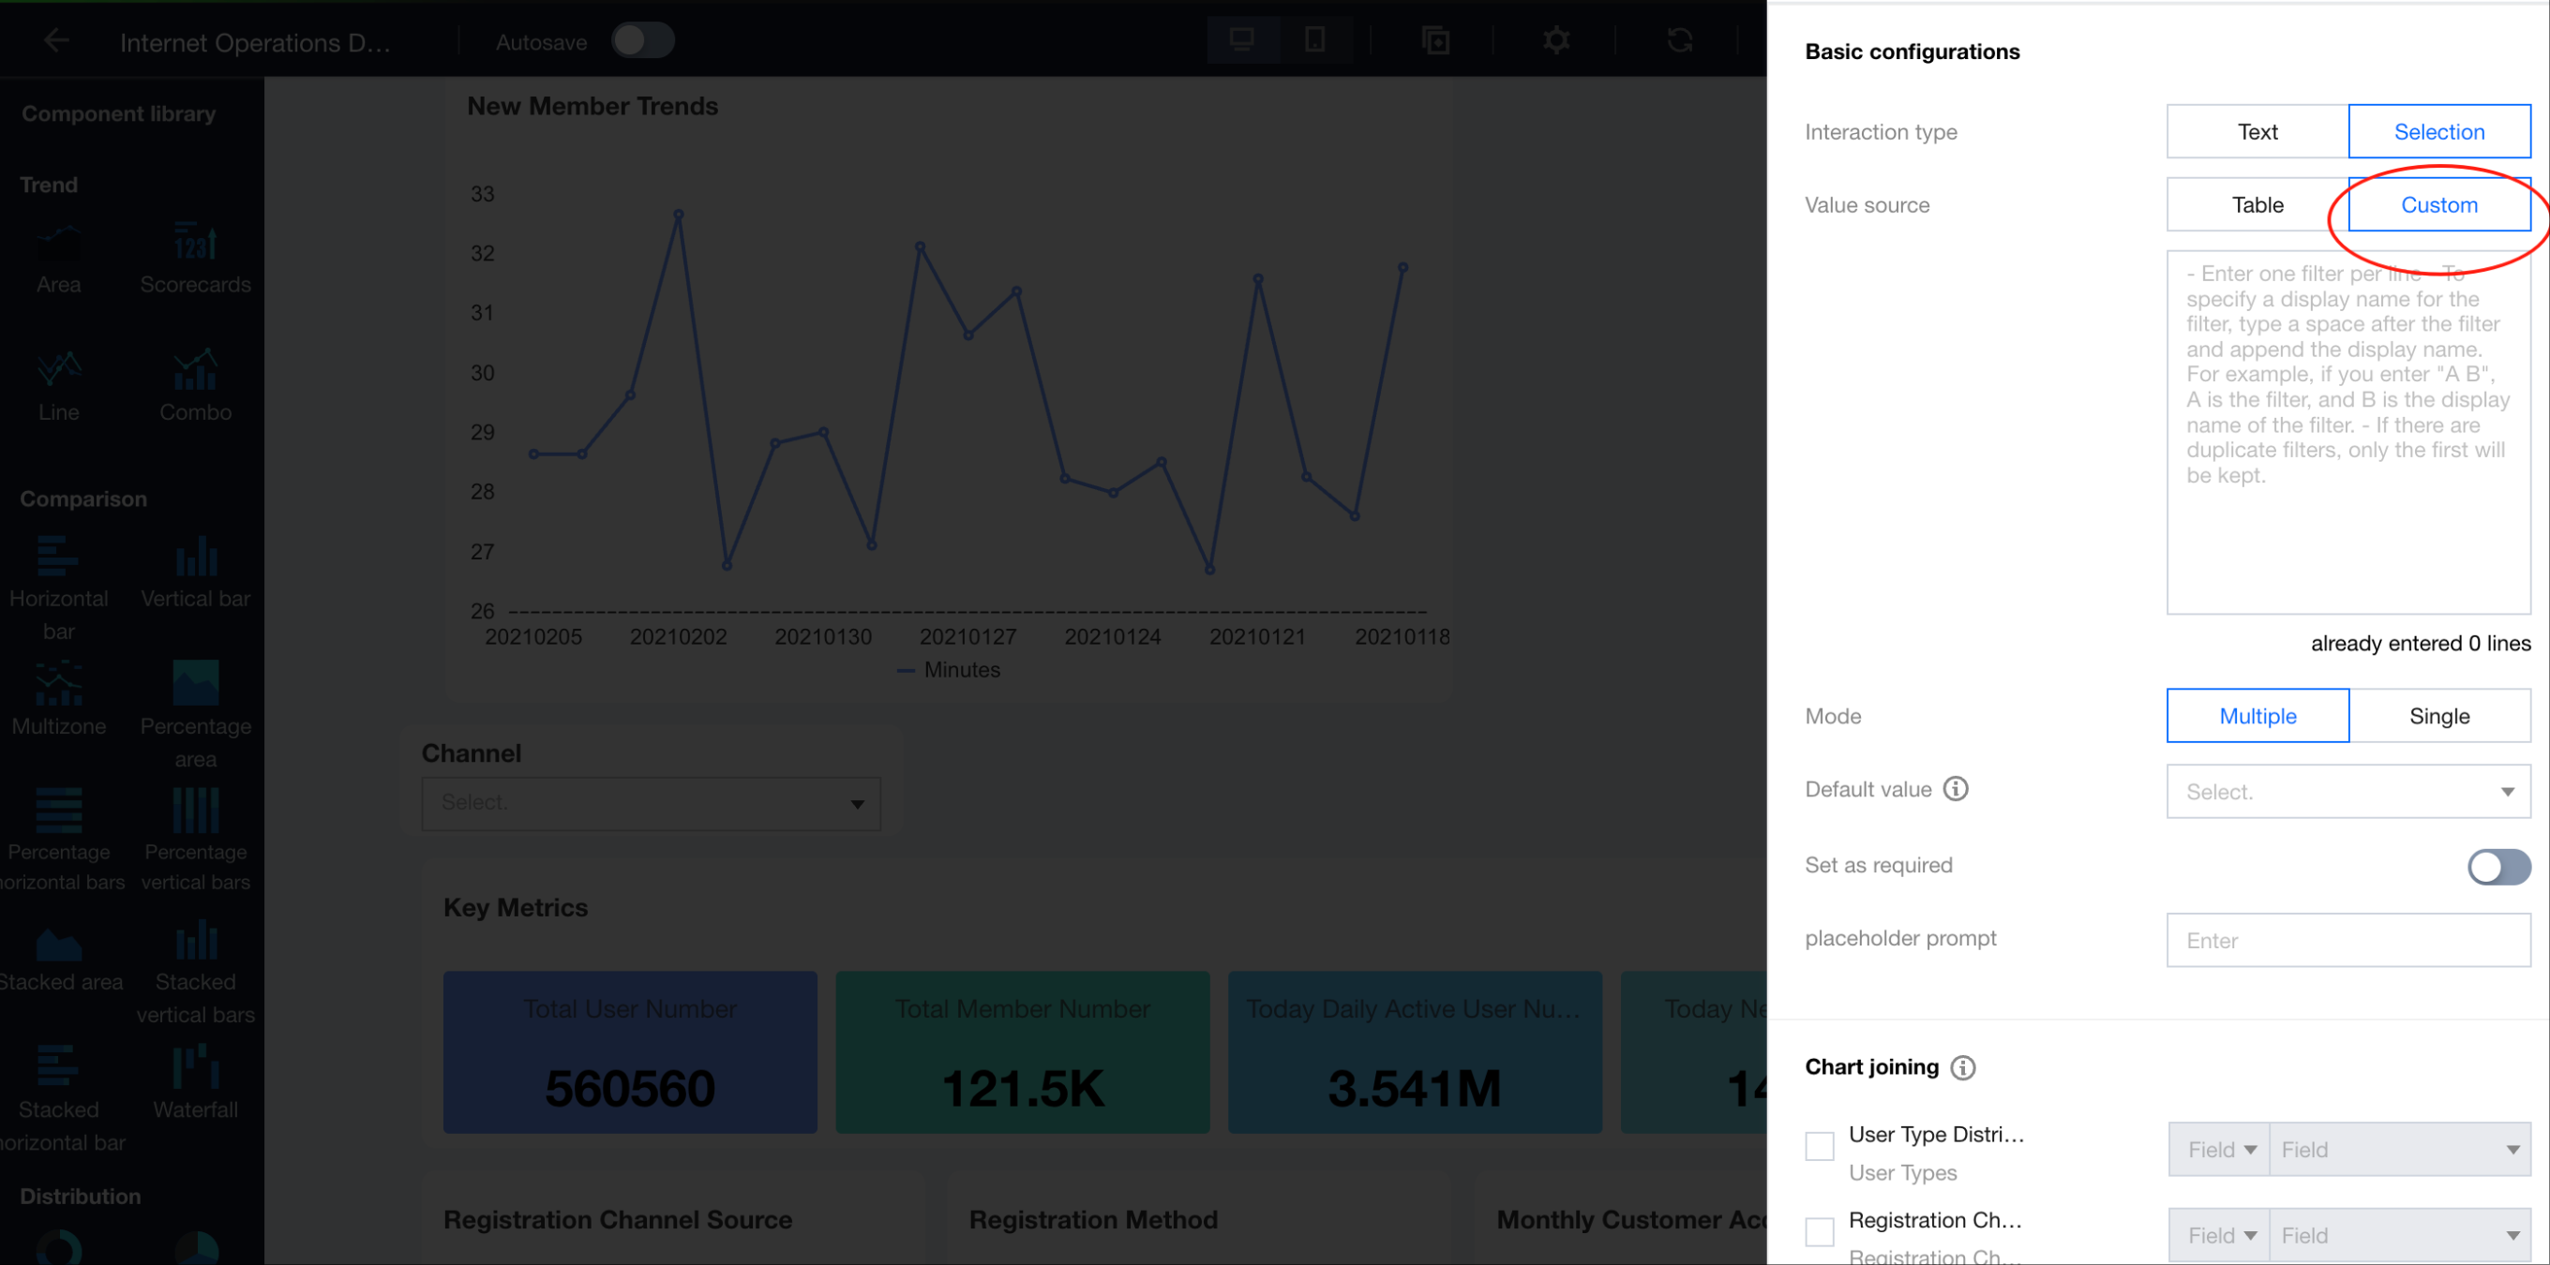Image resolution: width=2550 pixels, height=1265 pixels.
Task: Click the Custom value source button
Action: [2438, 204]
